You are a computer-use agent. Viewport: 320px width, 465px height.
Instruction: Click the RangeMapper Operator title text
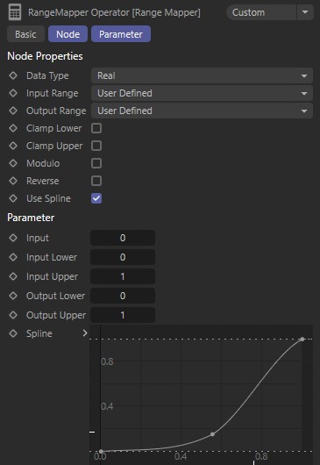pyautogui.click(x=114, y=13)
